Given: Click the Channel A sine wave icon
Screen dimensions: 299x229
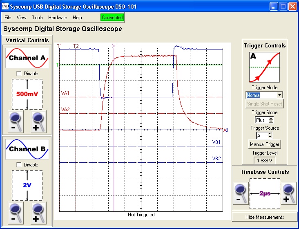Looking at the screenshot, I should (x=27, y=58).
